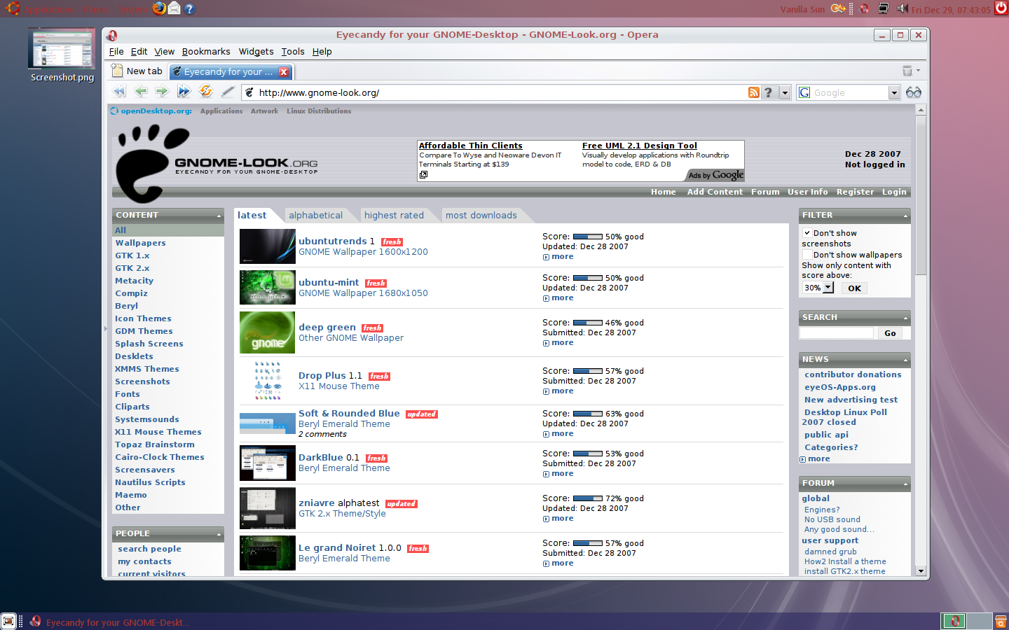Check the Don't show wallpapers checkbox
This screenshot has width=1009, height=630.
tap(806, 255)
